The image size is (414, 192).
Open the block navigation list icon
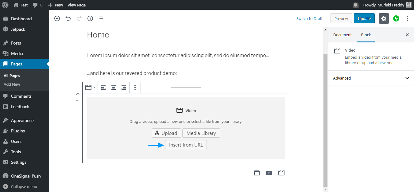(x=101, y=18)
